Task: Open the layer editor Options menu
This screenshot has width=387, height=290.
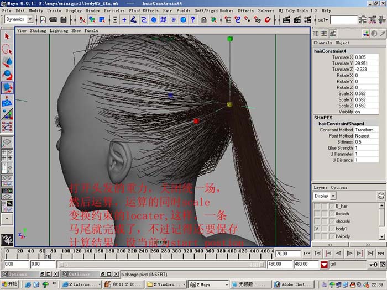Action: (x=339, y=187)
